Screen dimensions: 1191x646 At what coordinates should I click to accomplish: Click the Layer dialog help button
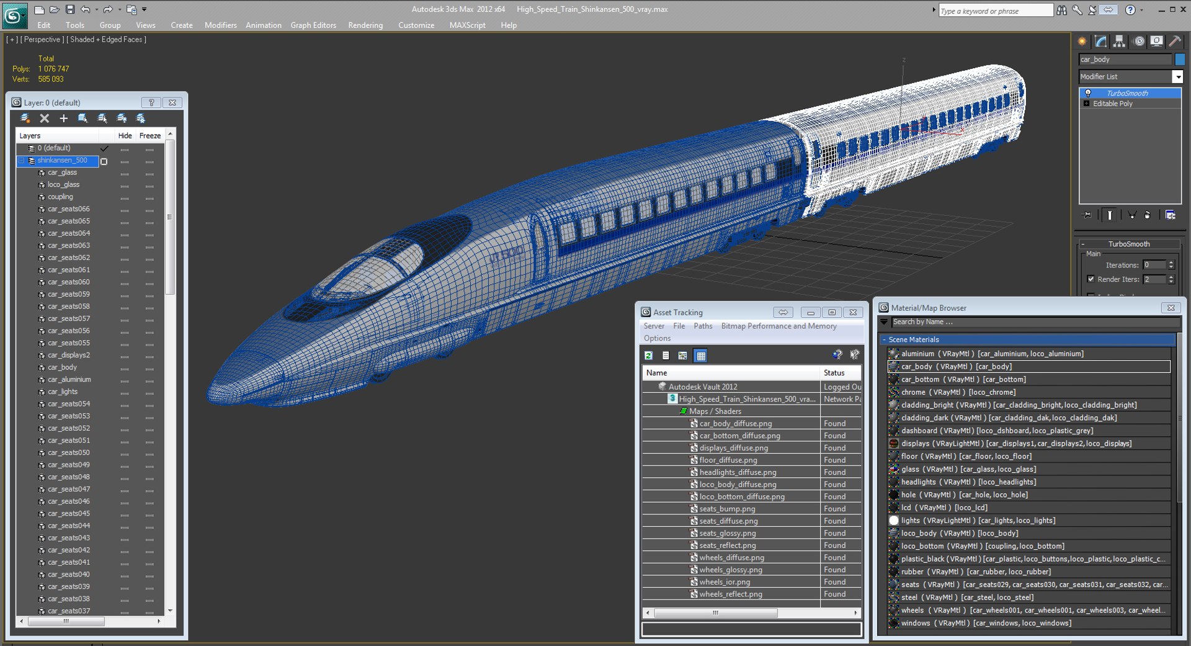pos(151,102)
